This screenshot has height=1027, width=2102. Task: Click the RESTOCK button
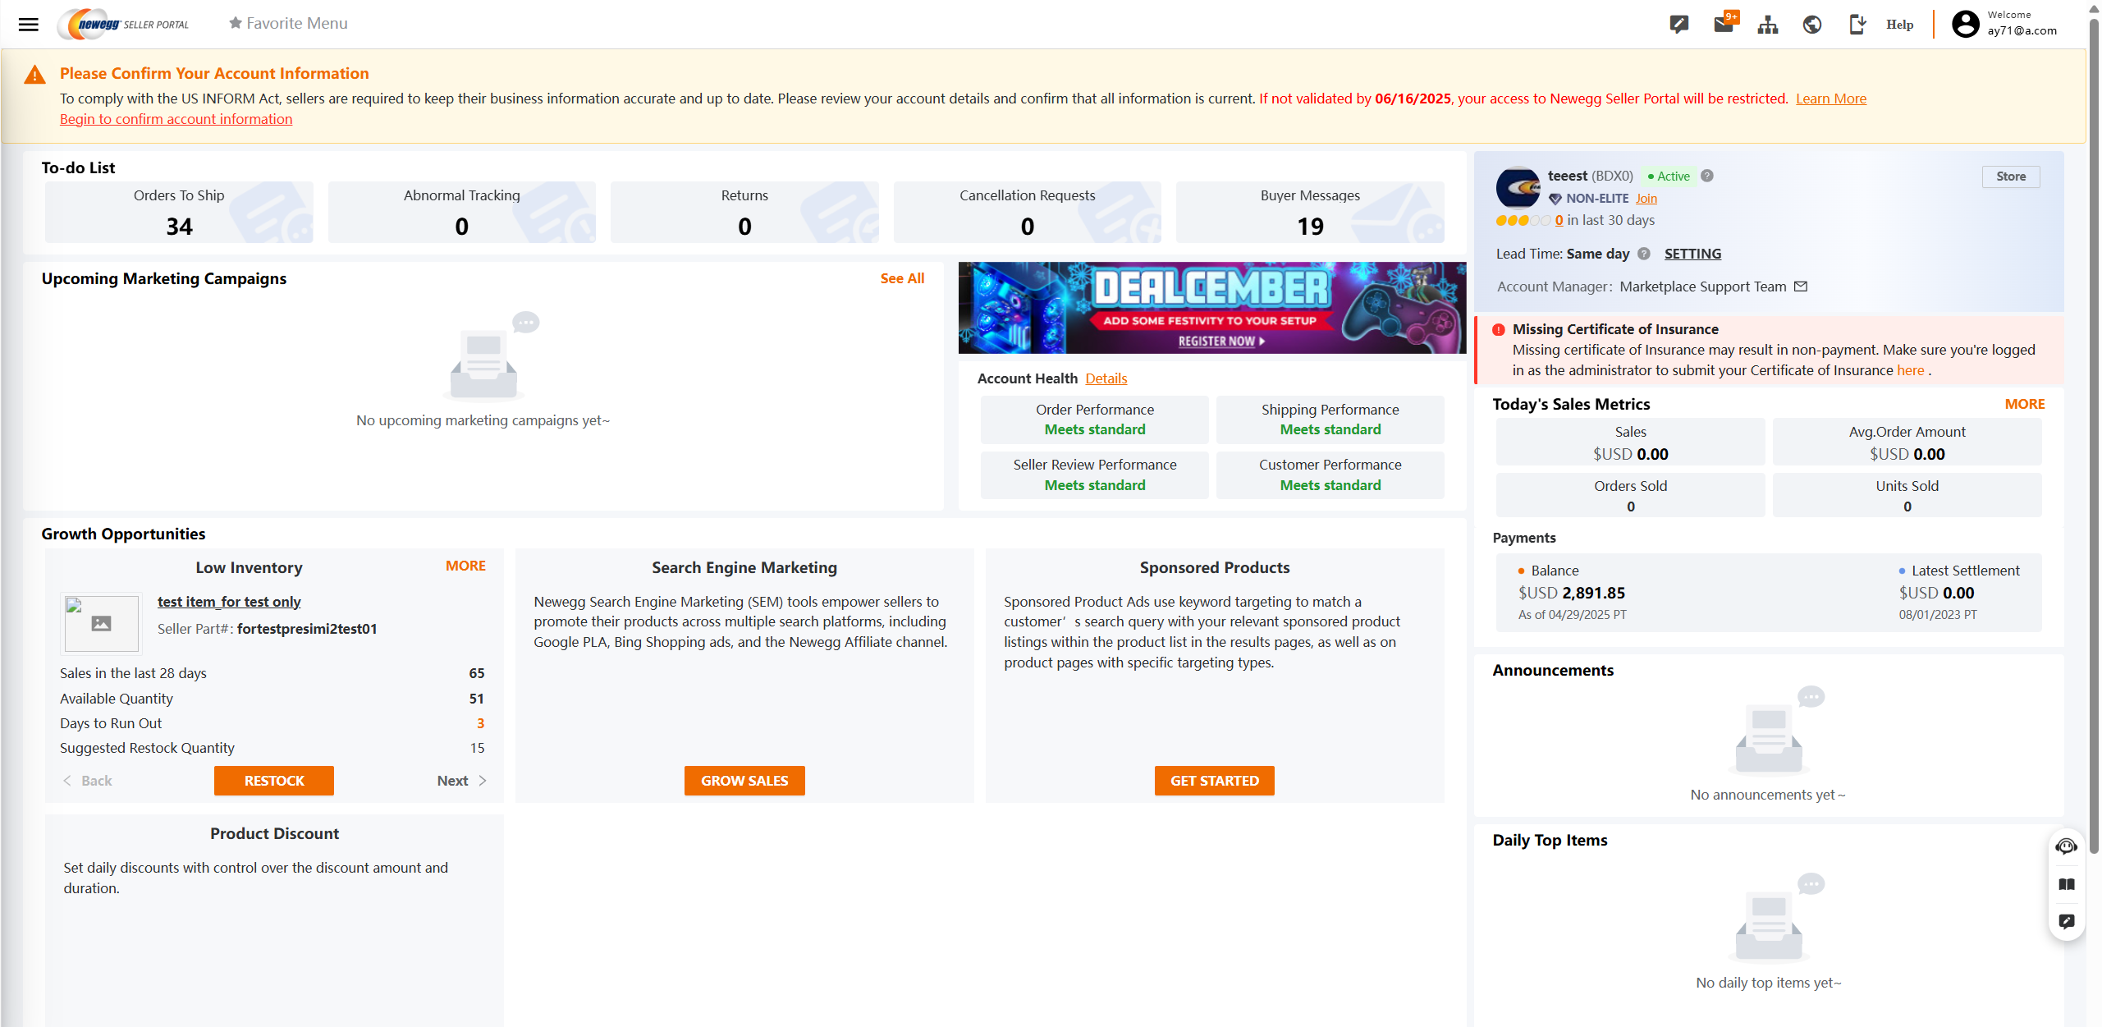coord(274,781)
